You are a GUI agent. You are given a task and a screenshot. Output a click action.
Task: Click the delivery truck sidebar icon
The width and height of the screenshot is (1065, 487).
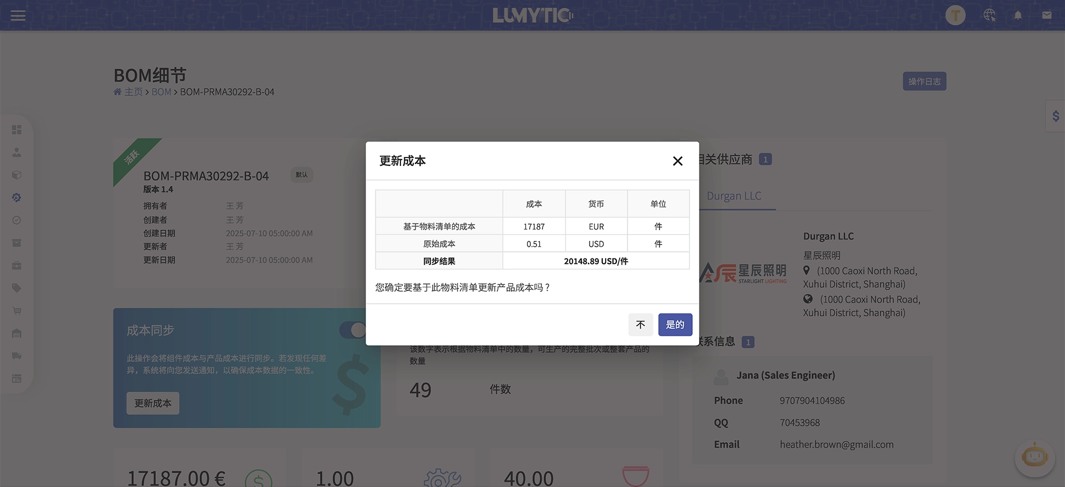click(x=17, y=356)
